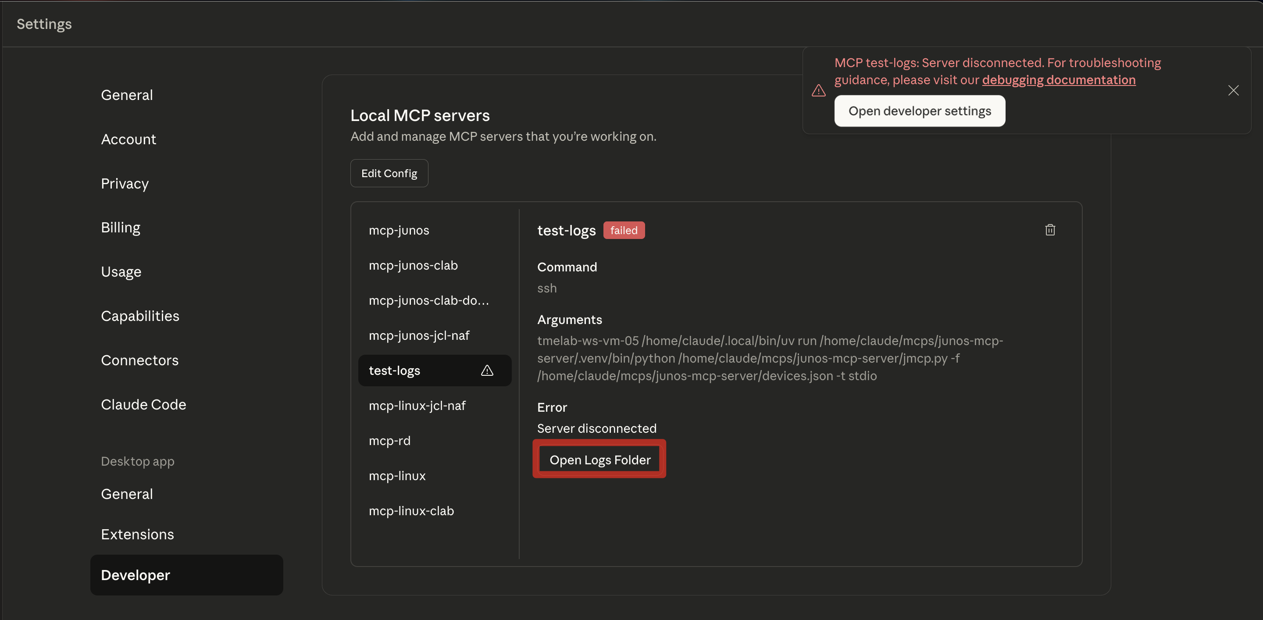Open the Account settings section

tap(186, 139)
